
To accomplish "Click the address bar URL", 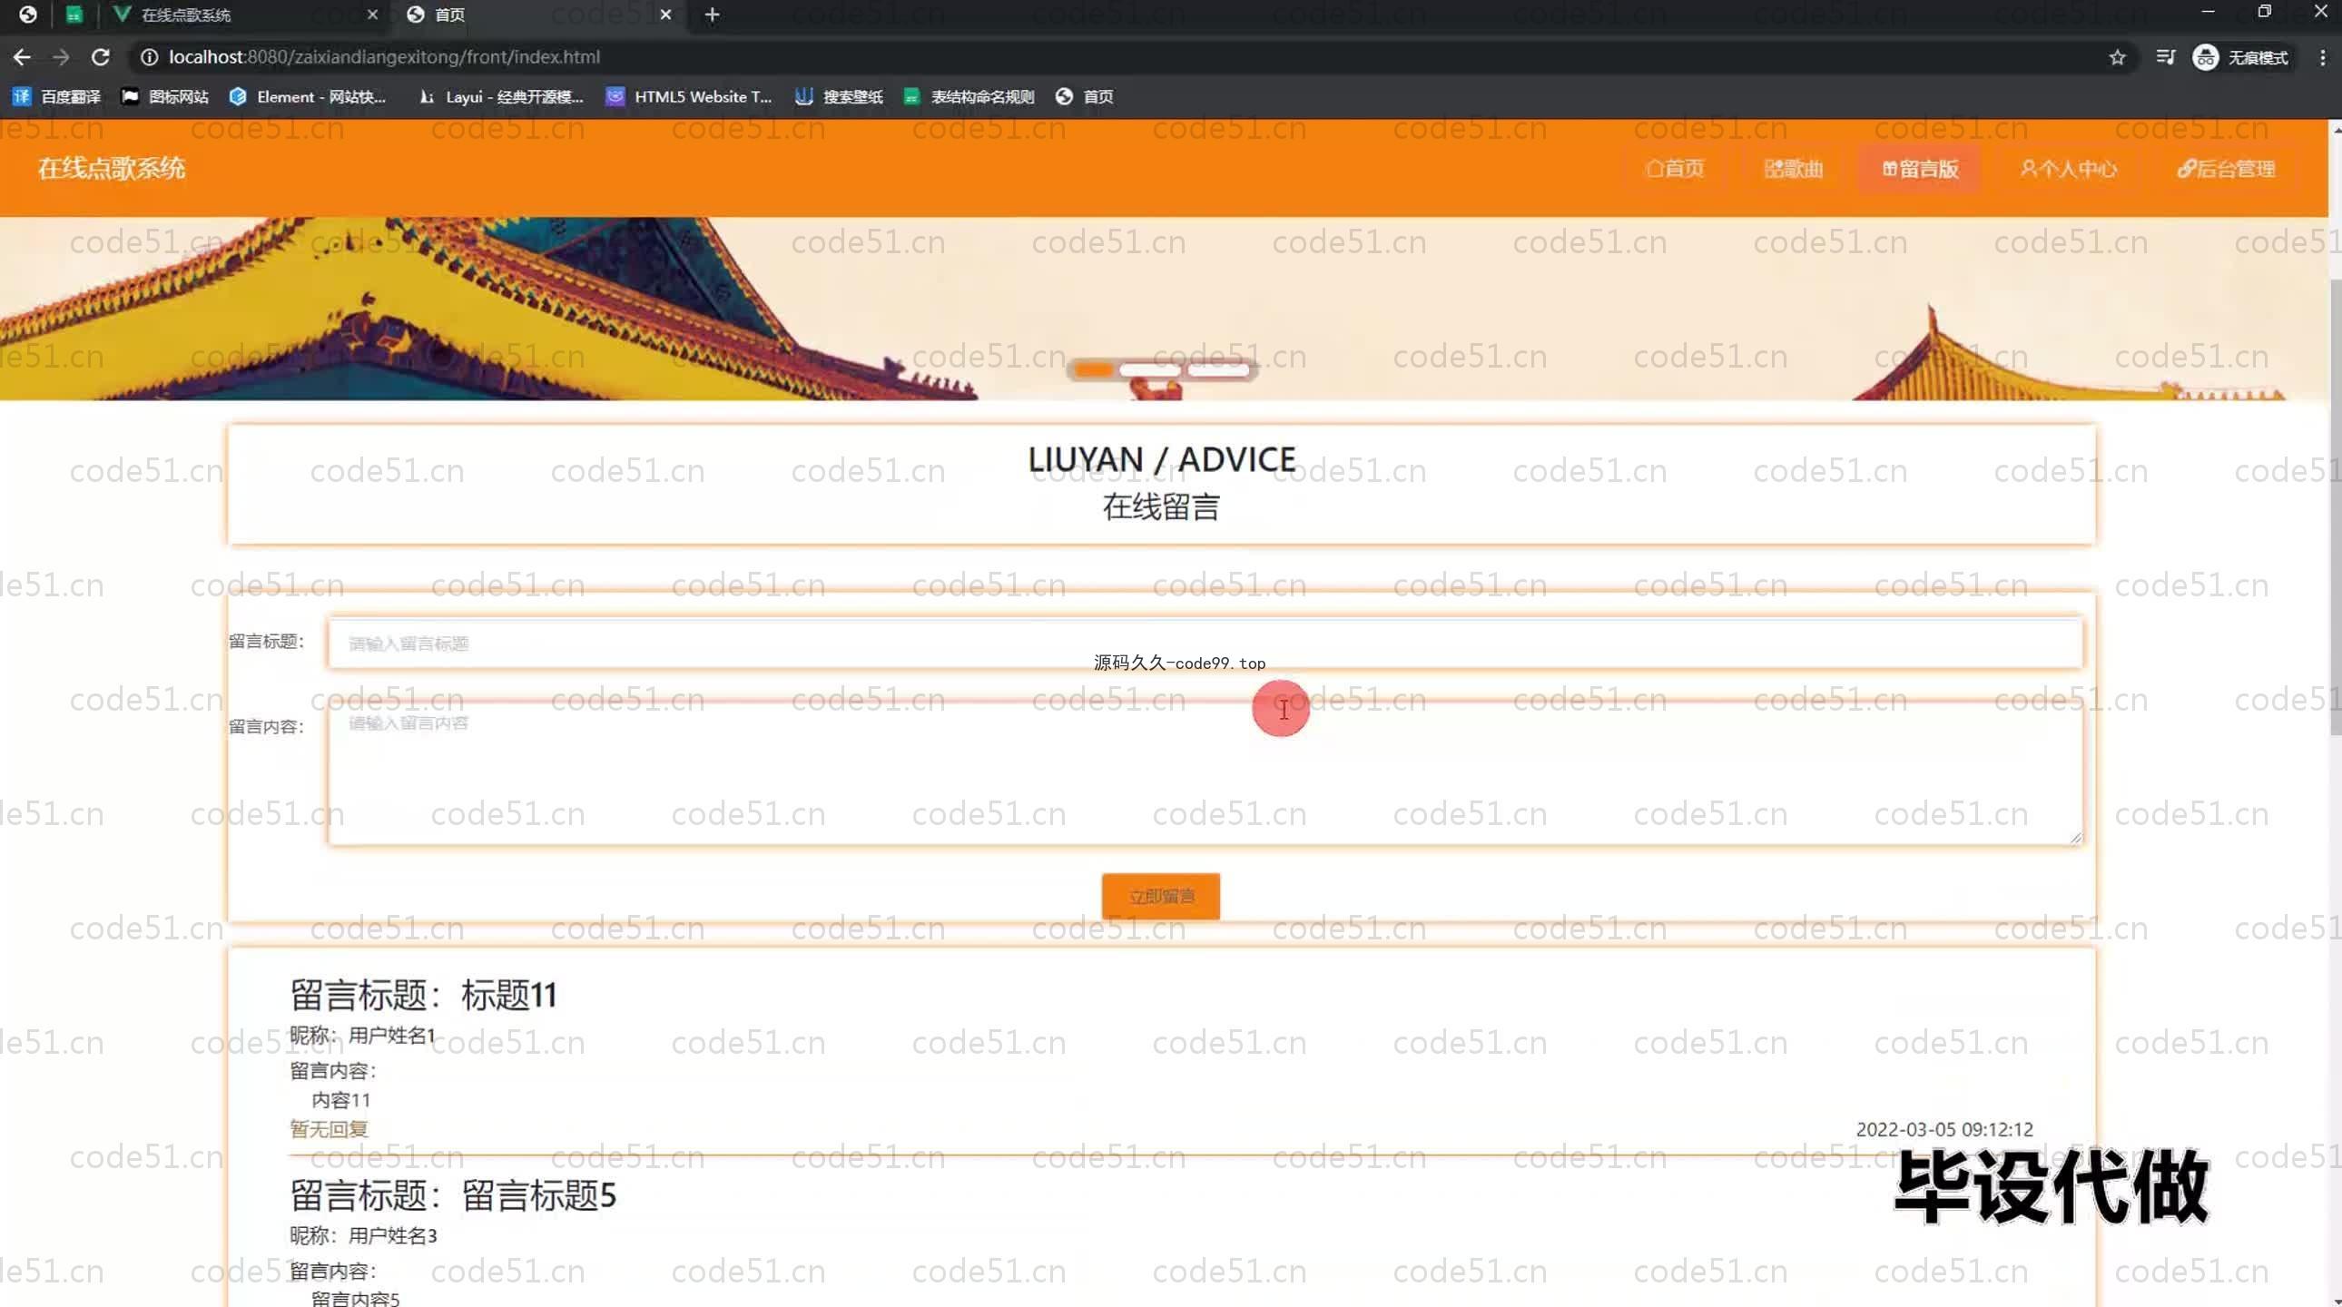I will tap(384, 57).
